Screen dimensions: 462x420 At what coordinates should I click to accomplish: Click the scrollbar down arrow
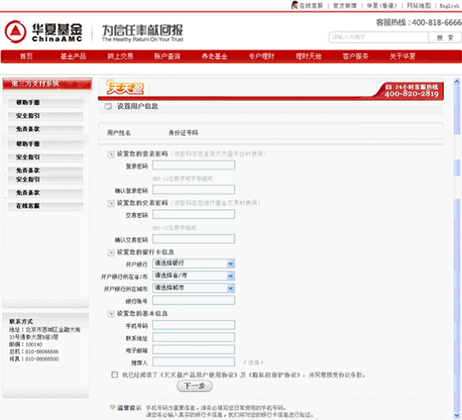(457, 415)
